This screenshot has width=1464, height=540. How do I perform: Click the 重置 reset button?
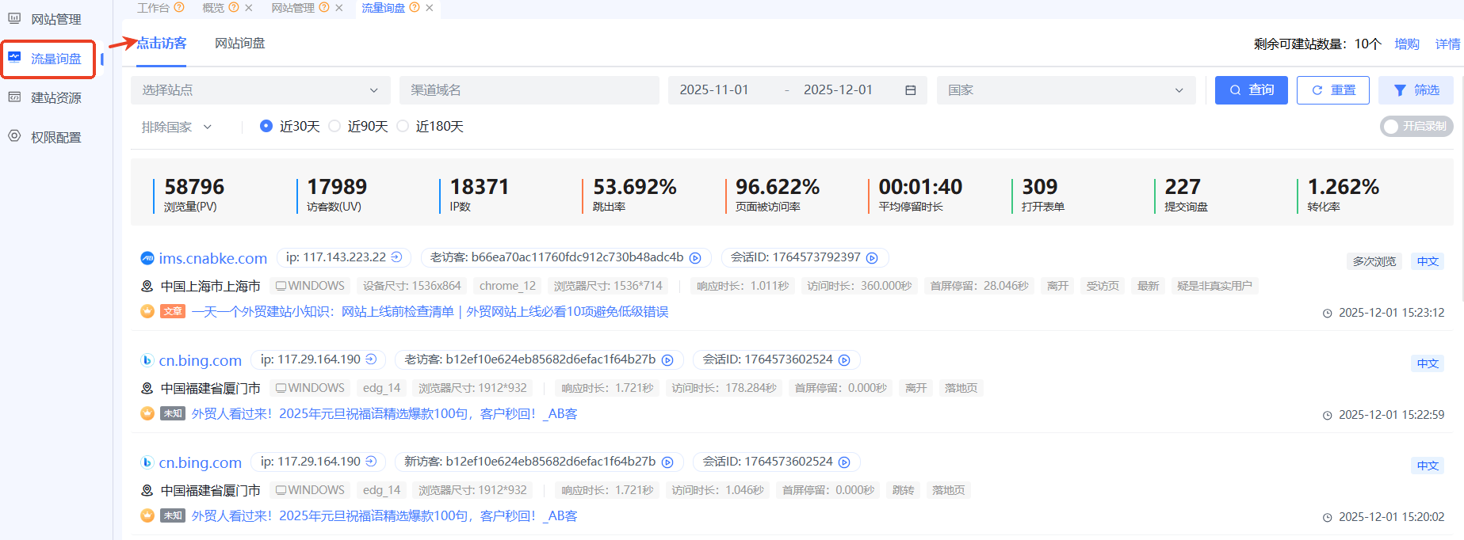click(x=1332, y=90)
